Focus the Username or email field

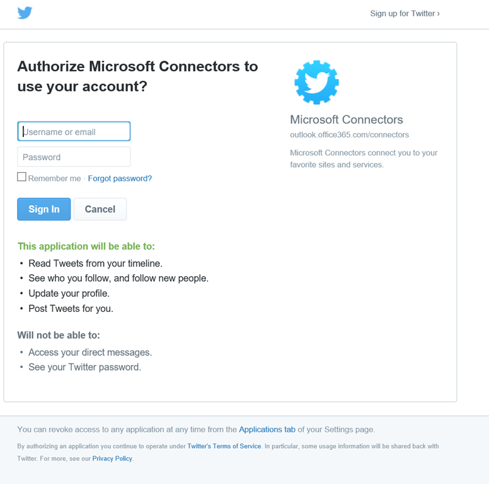pos(74,131)
